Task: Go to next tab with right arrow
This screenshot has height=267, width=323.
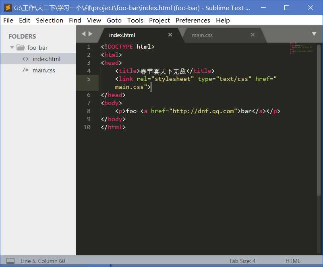Action: [90, 34]
